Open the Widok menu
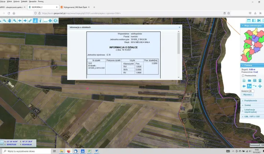Viewport: 264px width, 154px height. point(9,1)
